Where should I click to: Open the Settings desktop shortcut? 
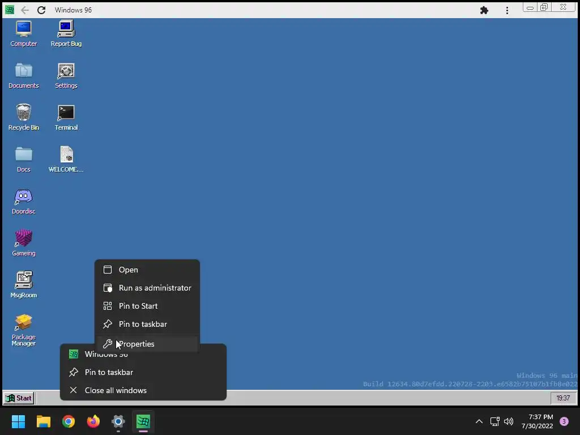(x=66, y=76)
